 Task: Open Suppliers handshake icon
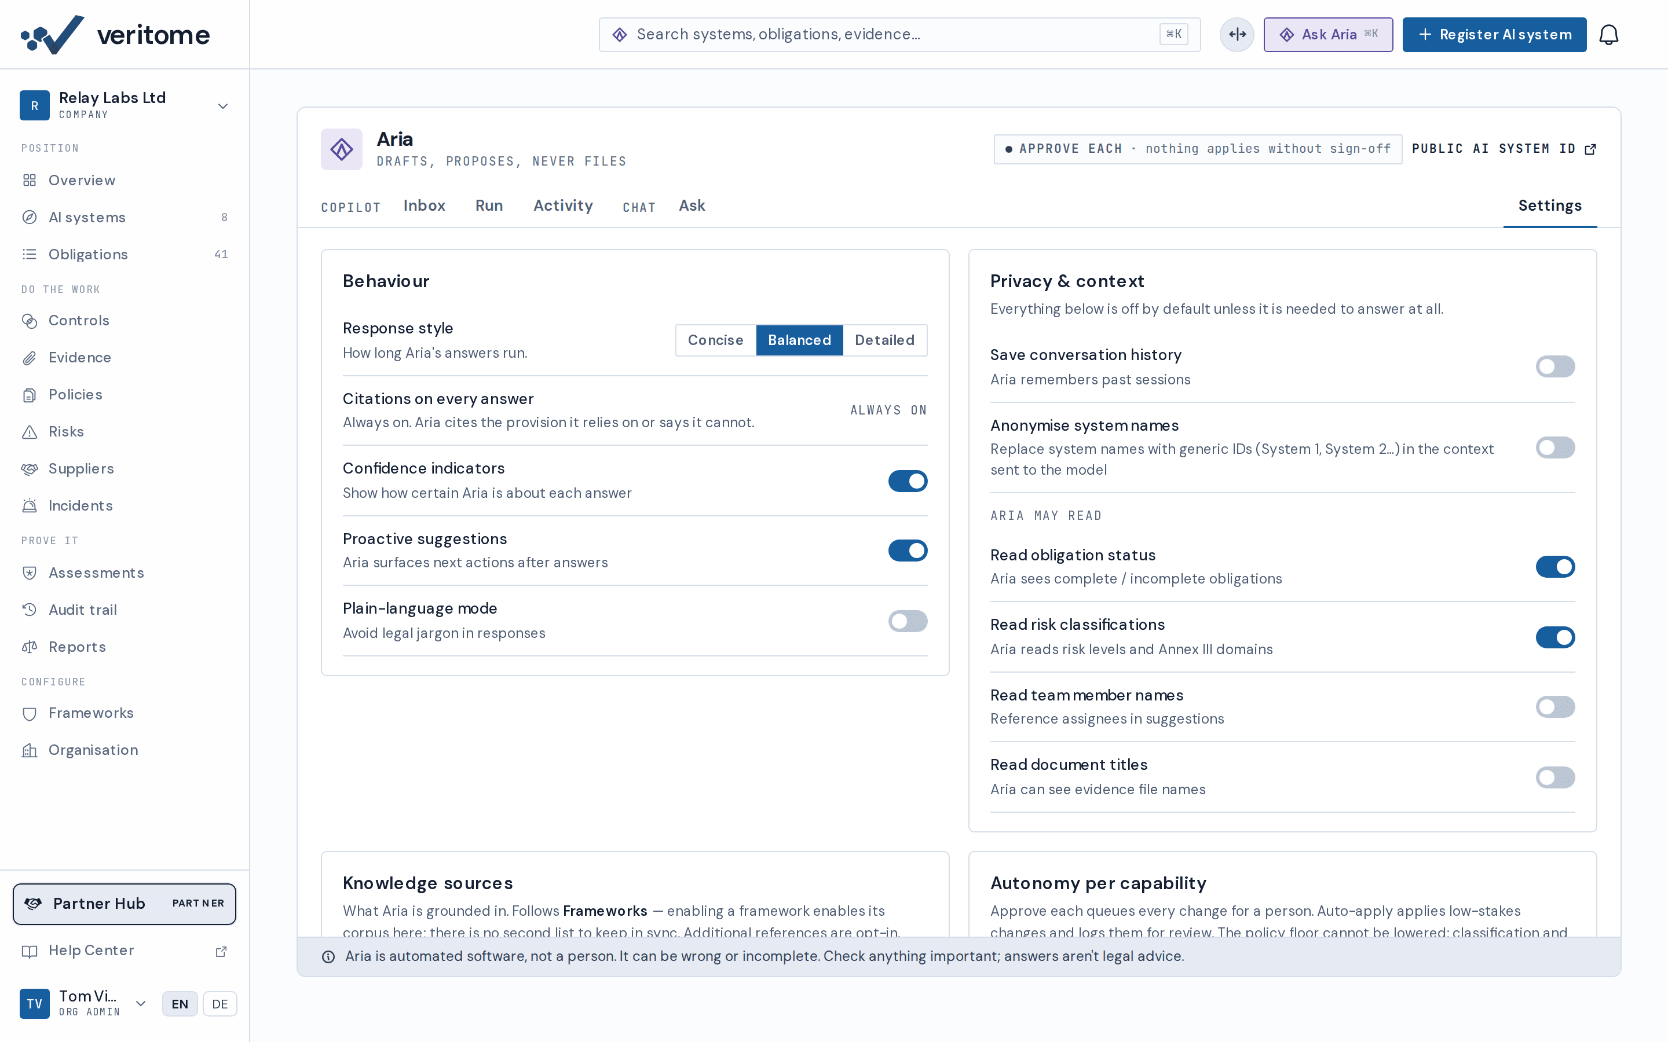tap(30, 469)
